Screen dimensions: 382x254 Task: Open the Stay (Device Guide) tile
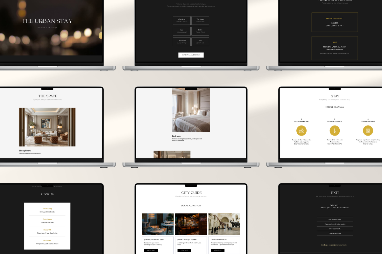click(182, 31)
